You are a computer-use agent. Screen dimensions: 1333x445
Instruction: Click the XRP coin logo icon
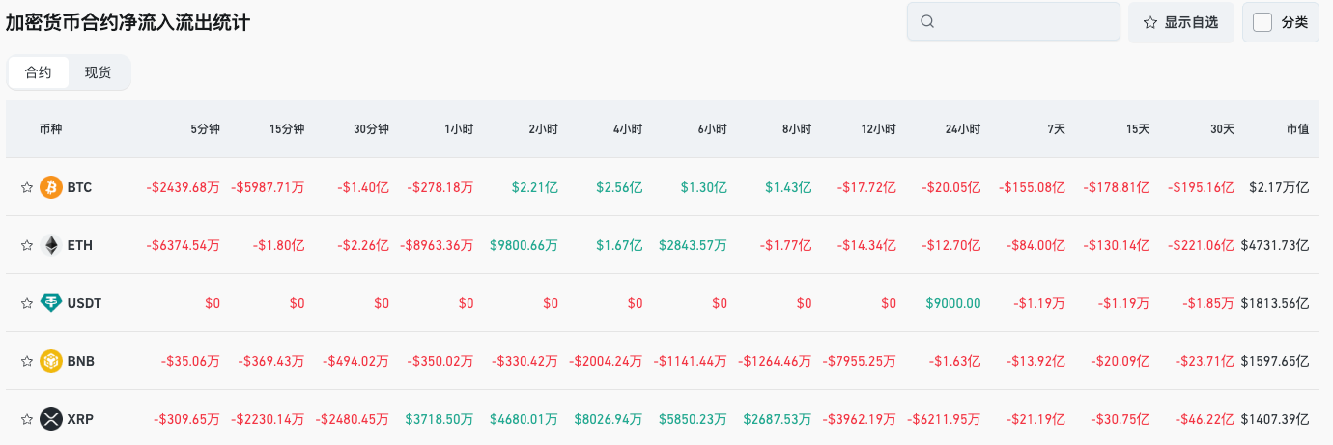coord(51,419)
